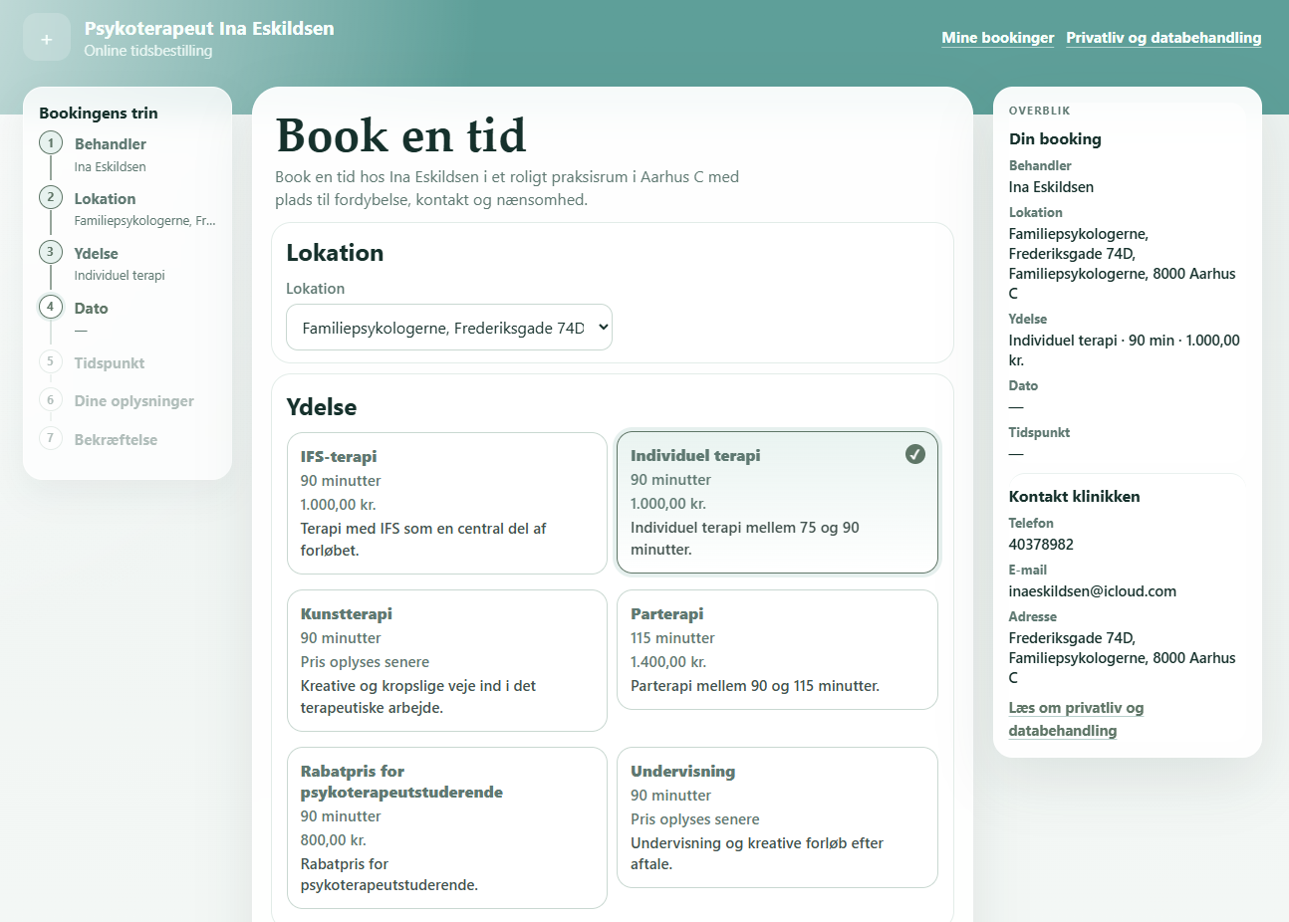Click step 6 circle for Dine oplysninger
Image resolution: width=1289 pixels, height=922 pixels.
51,400
